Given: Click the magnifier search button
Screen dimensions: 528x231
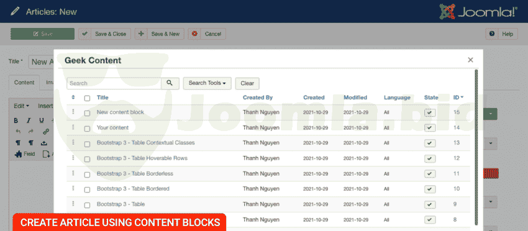Looking at the screenshot, I should 170,83.
